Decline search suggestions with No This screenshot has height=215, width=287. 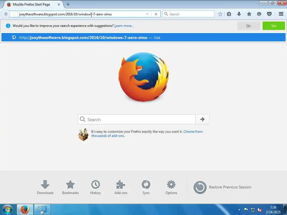(248, 26)
